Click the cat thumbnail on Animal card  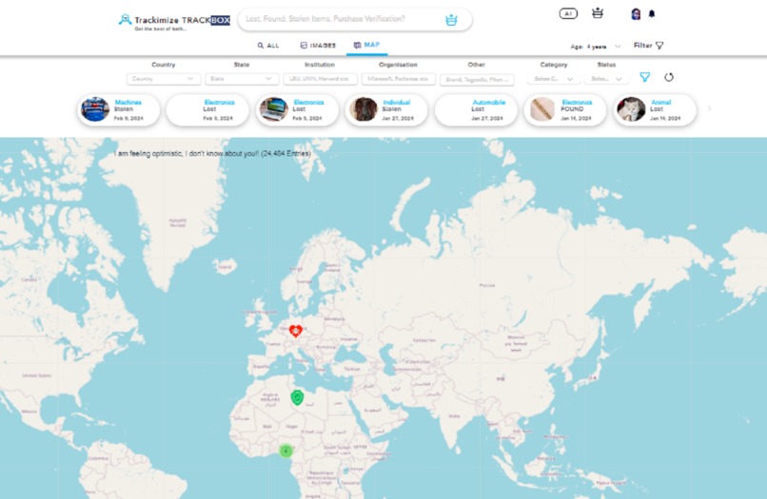pos(631,109)
